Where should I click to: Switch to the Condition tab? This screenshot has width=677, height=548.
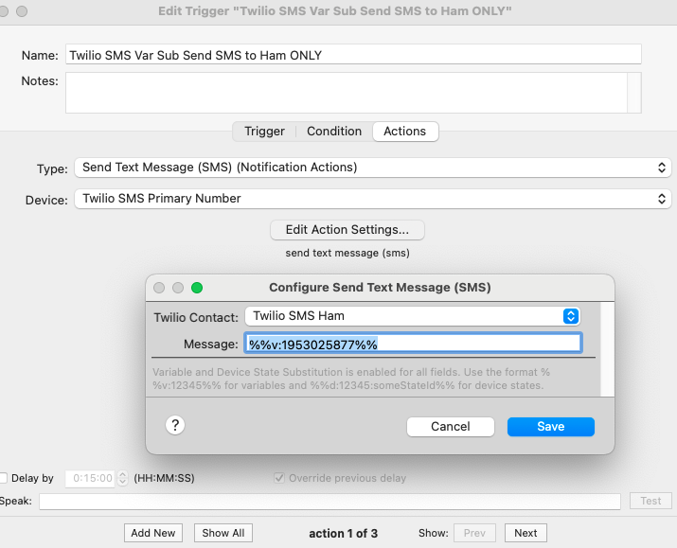tap(334, 132)
